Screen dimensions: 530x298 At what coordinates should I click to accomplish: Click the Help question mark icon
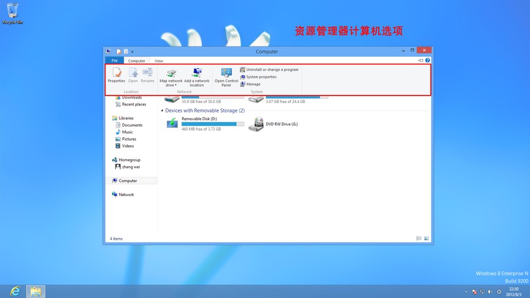coord(428,60)
